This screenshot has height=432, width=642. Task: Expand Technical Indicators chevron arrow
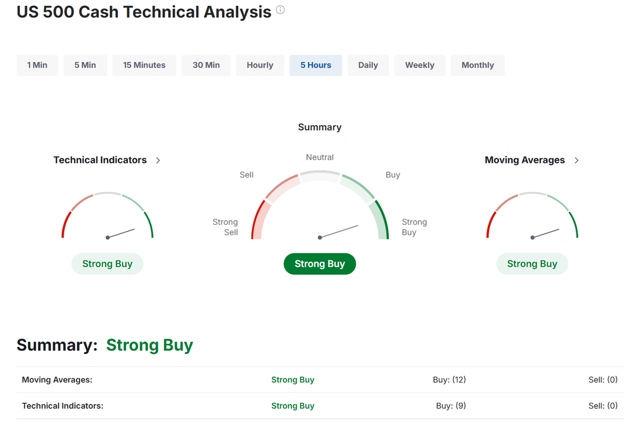158,160
